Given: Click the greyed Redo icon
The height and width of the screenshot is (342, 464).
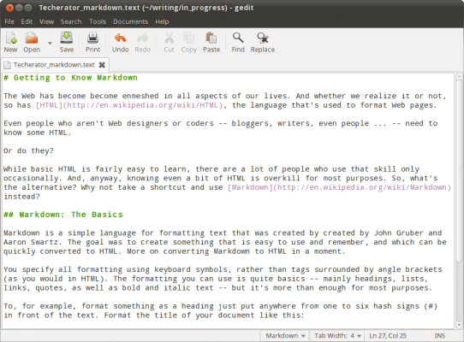Looking at the screenshot, I should point(143,42).
